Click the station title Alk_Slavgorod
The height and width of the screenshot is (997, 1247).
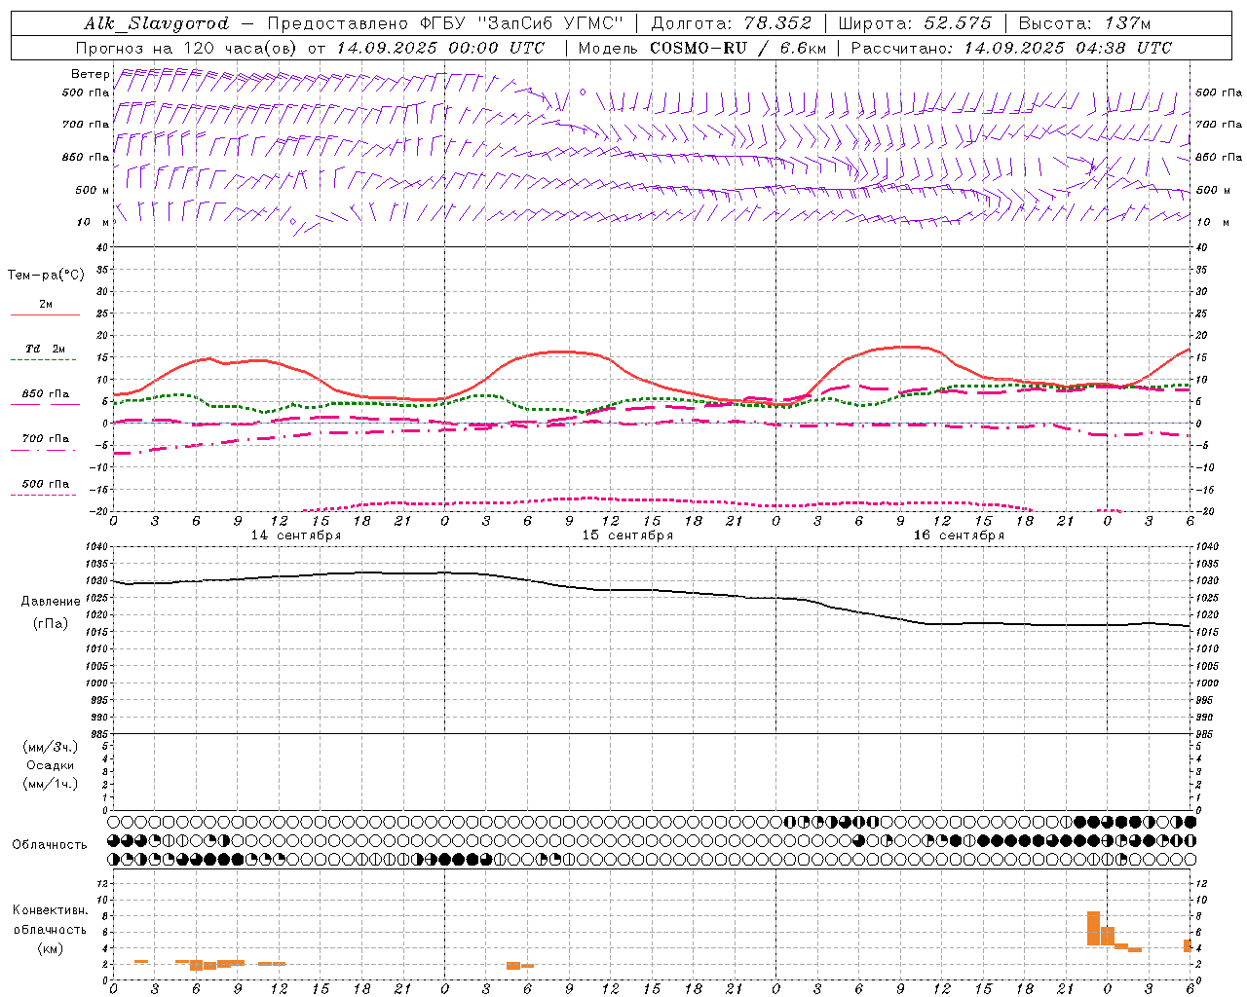point(157,23)
